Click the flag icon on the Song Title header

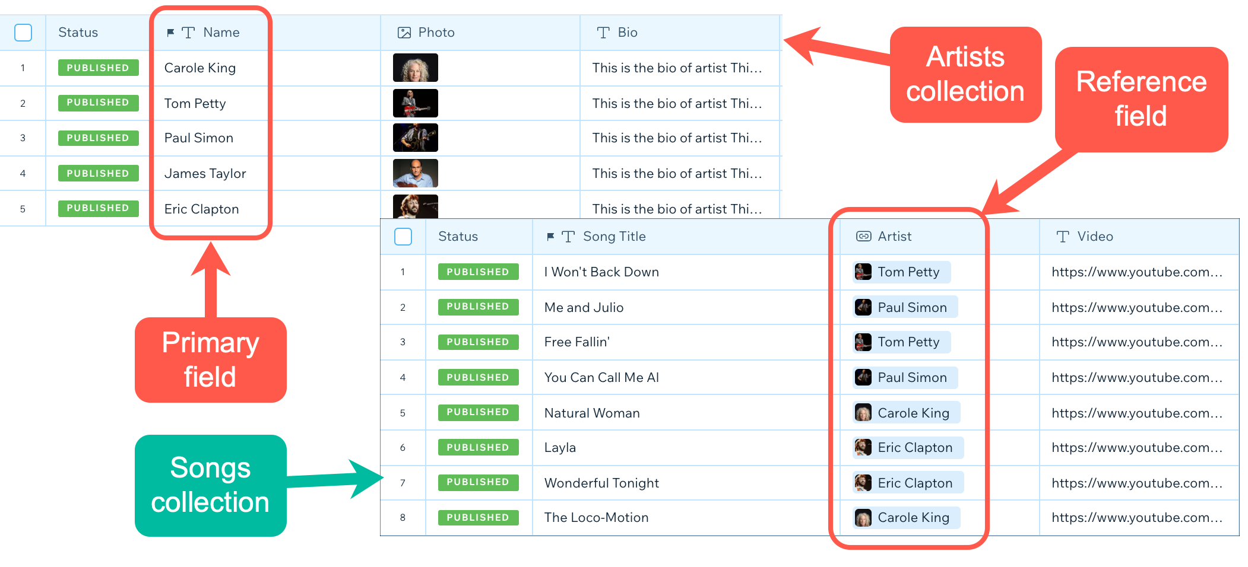pos(550,236)
